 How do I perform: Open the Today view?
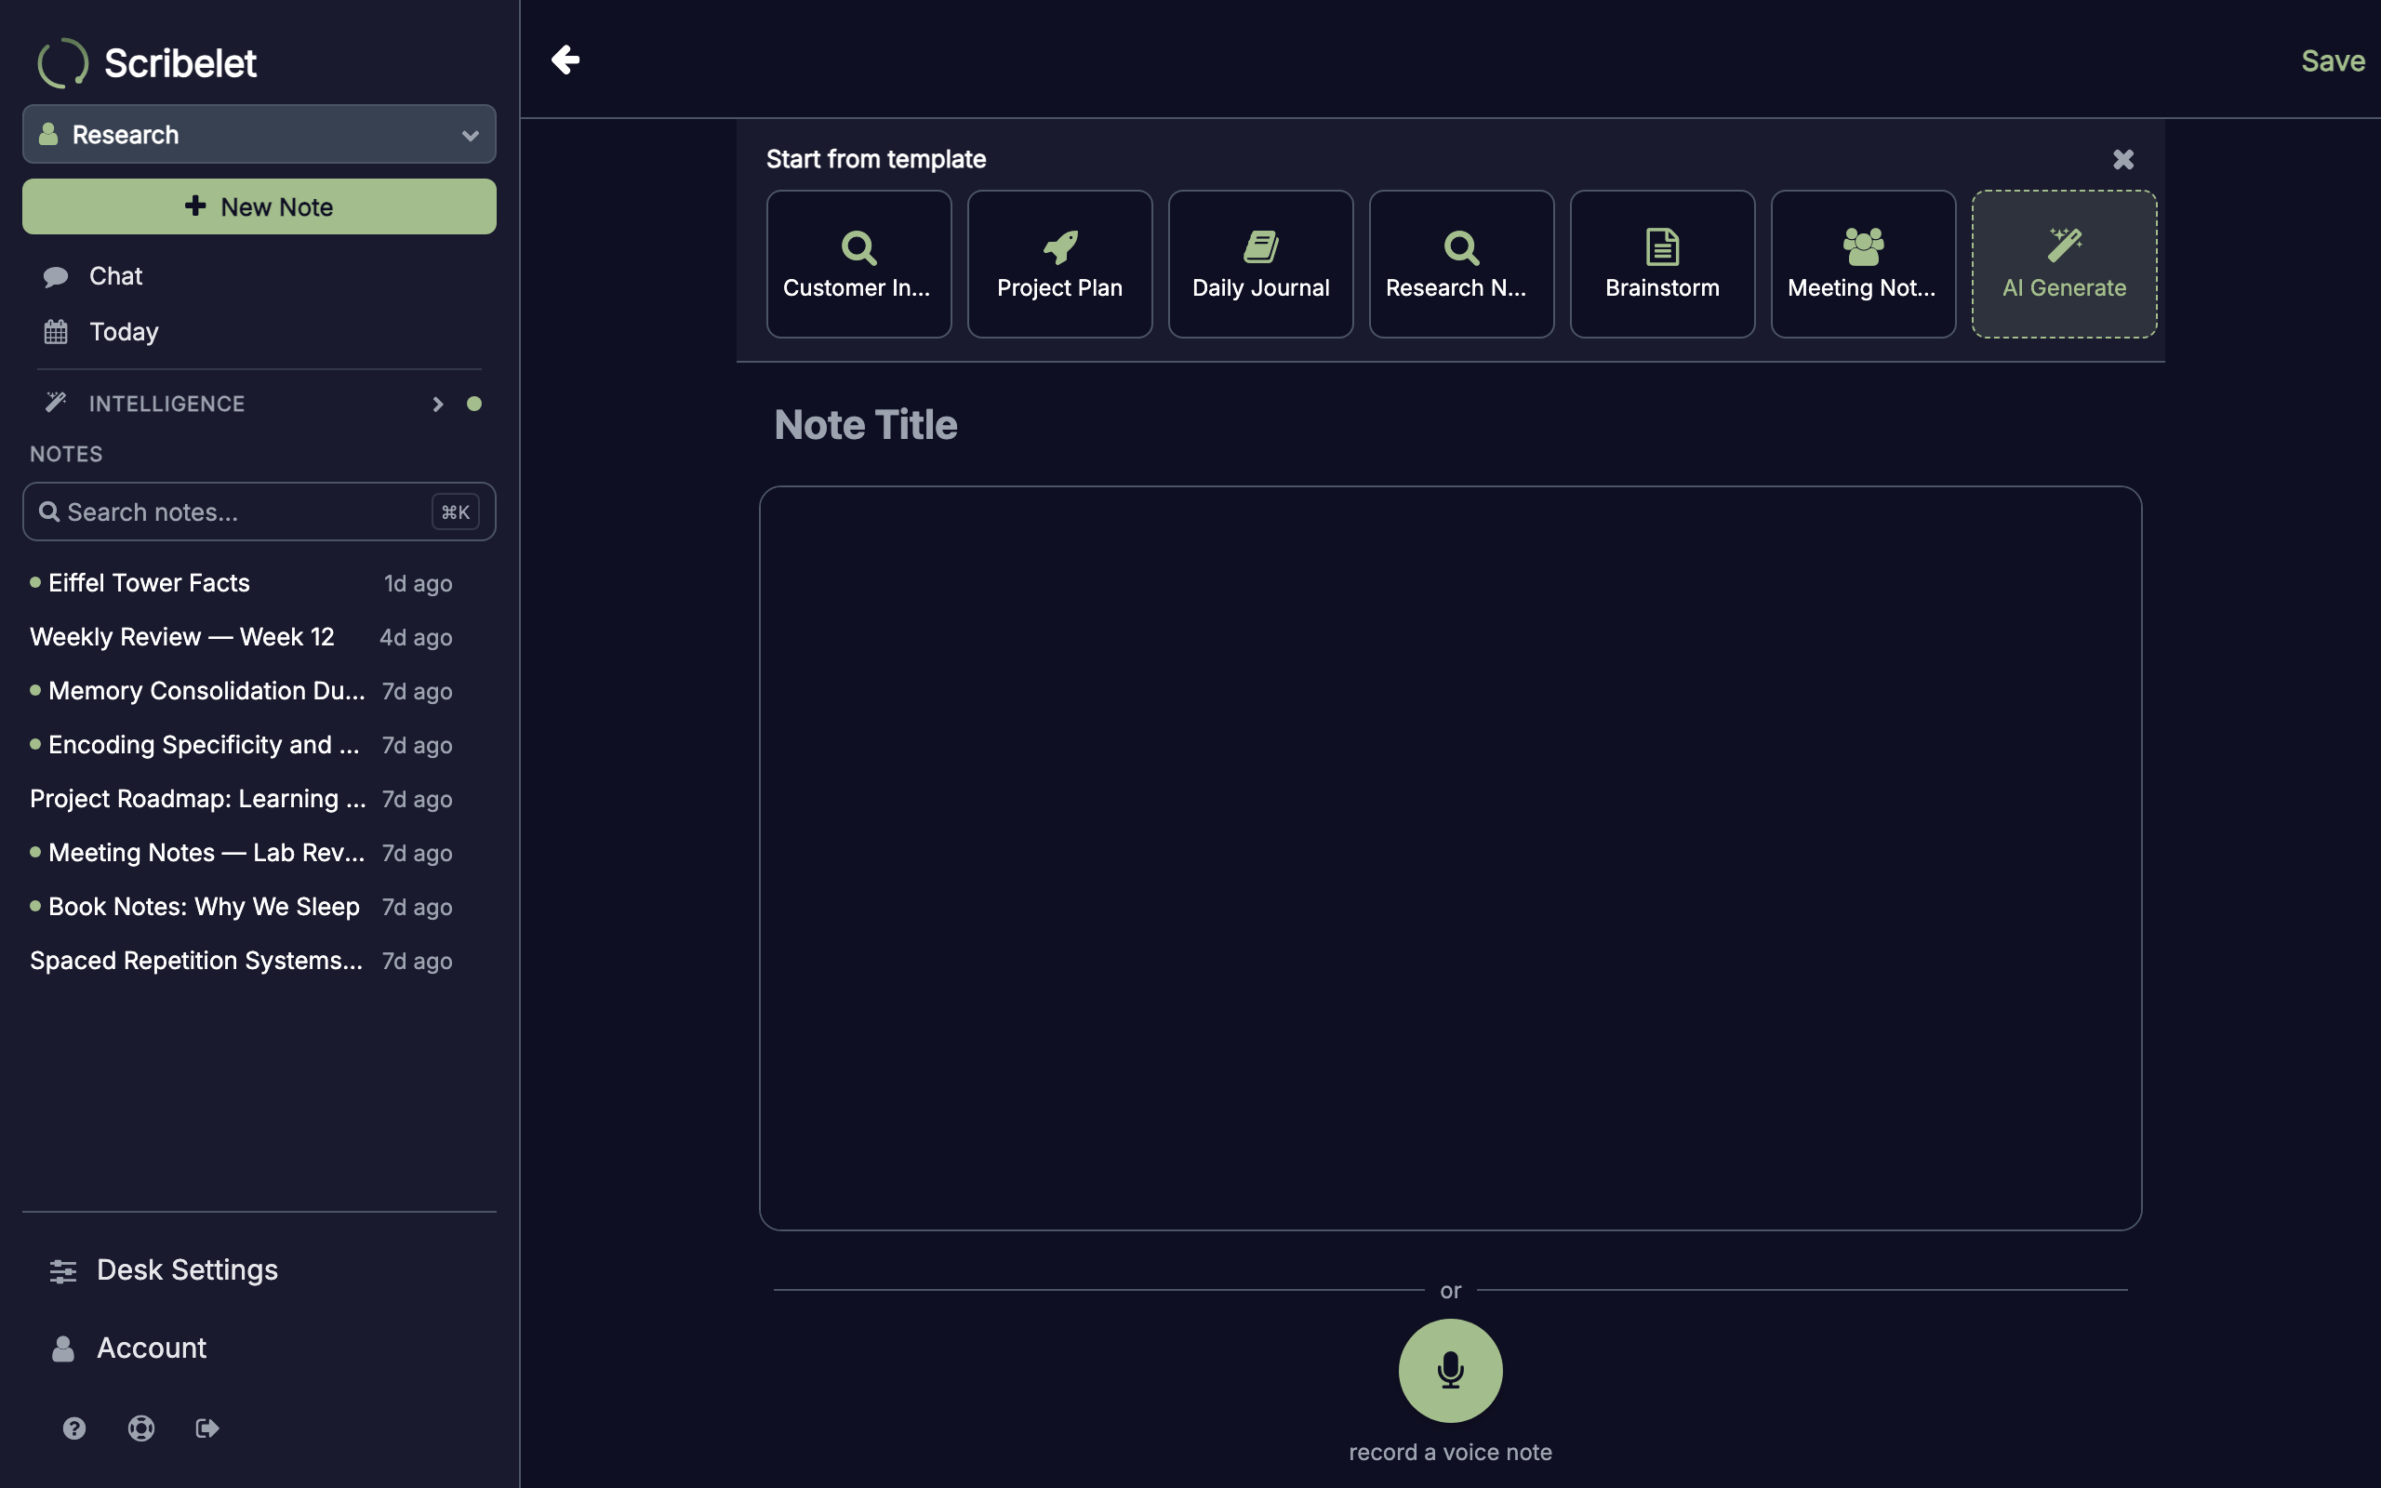(259, 332)
